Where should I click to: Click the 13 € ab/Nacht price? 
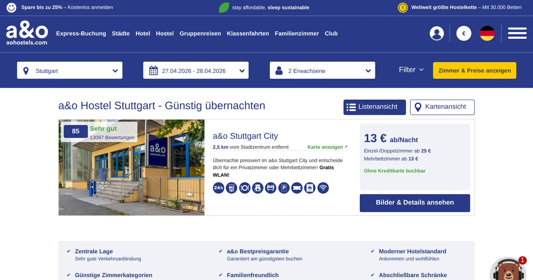tap(391, 139)
